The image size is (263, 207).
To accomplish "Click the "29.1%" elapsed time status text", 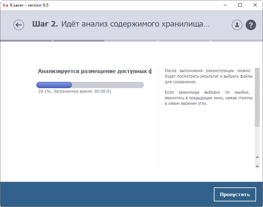I will [x=75, y=91].
